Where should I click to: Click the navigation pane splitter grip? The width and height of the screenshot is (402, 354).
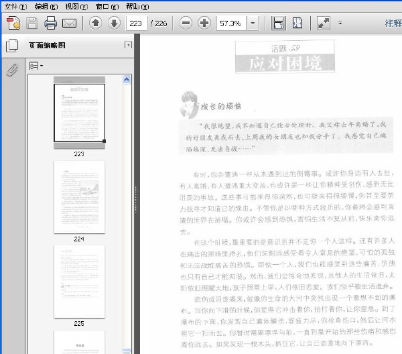[x=136, y=199]
